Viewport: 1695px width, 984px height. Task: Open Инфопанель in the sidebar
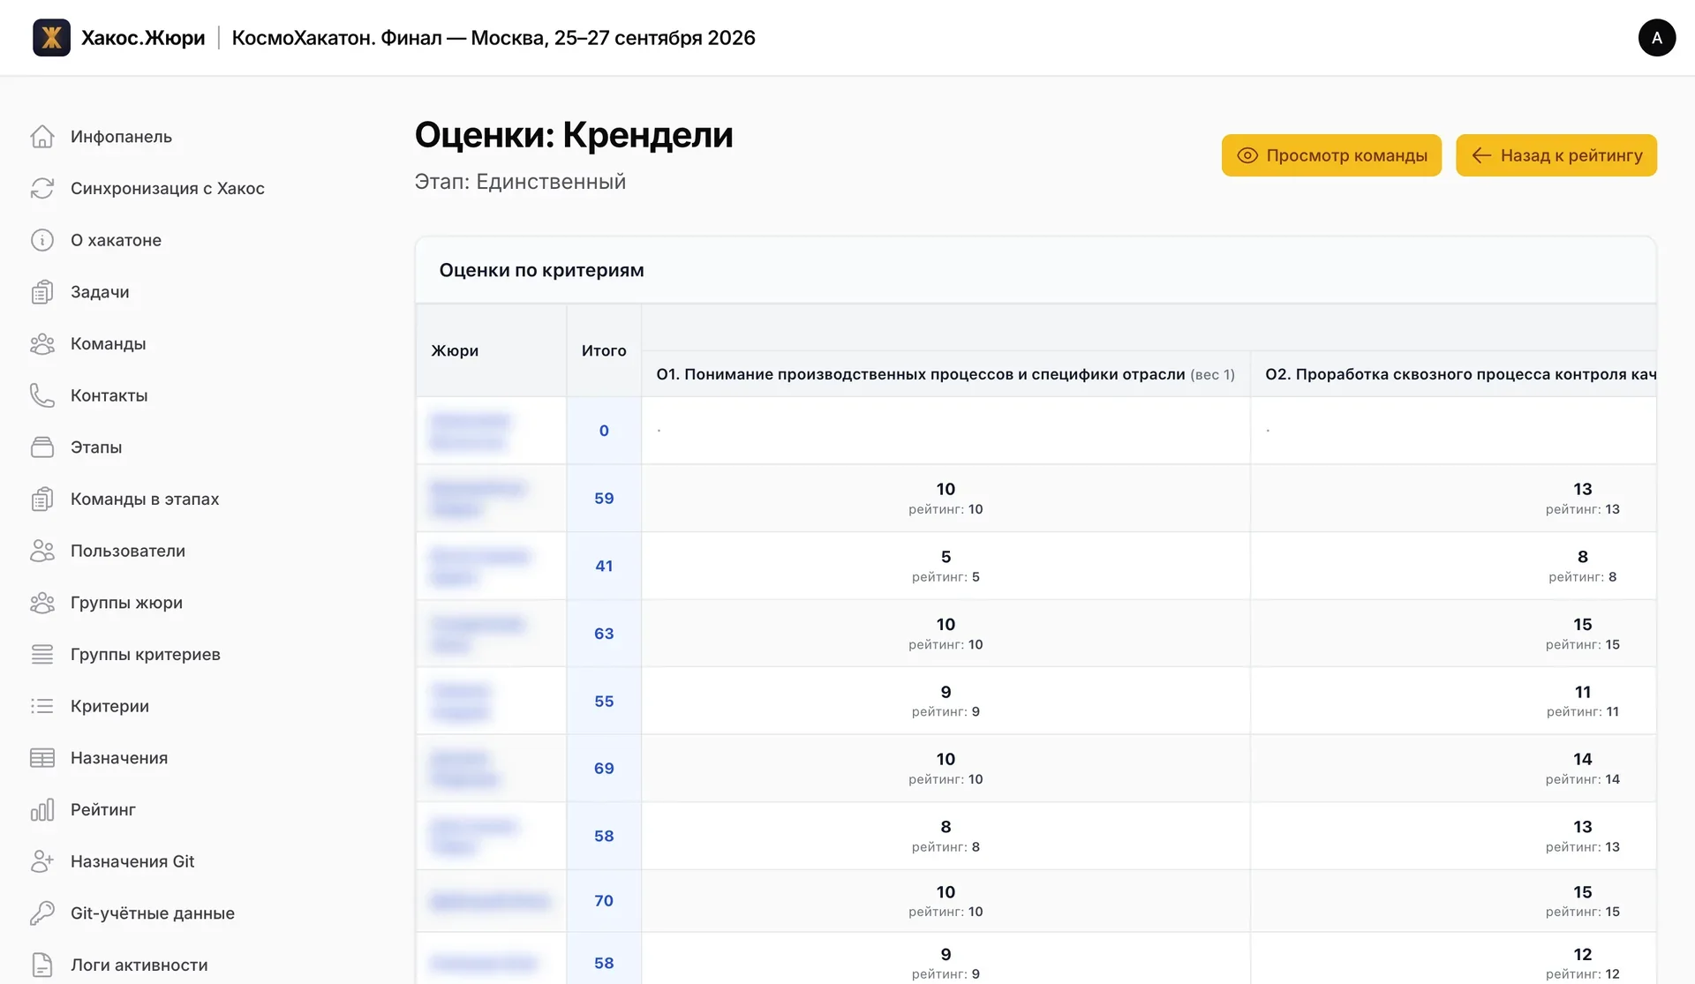coord(121,137)
